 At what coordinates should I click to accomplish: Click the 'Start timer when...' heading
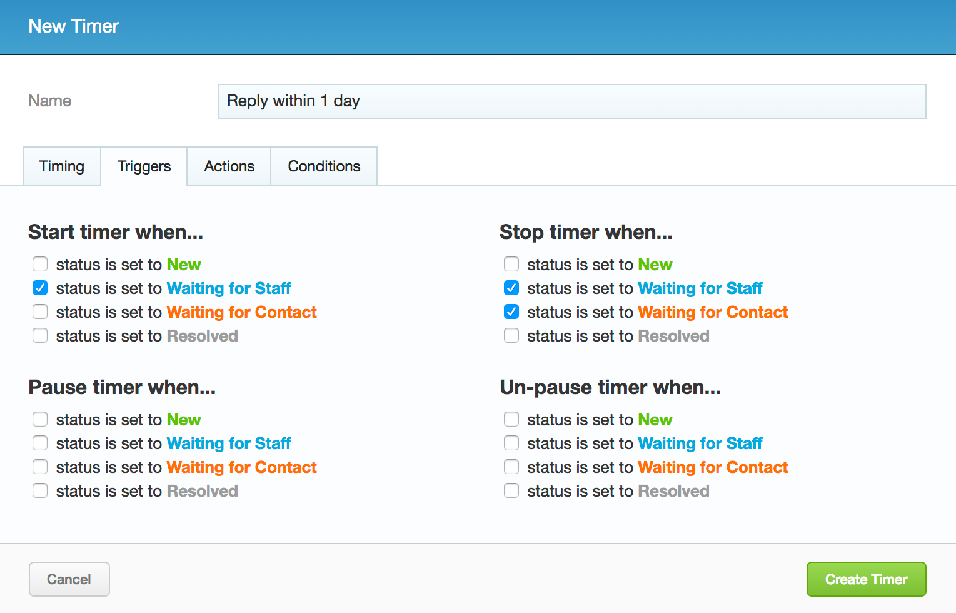point(116,232)
